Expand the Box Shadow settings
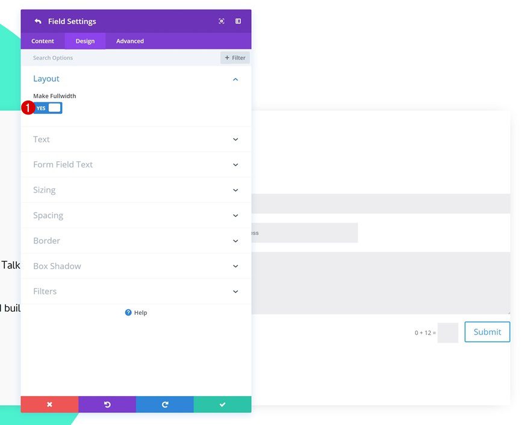Image resolution: width=530 pixels, height=425 pixels. tap(235, 265)
